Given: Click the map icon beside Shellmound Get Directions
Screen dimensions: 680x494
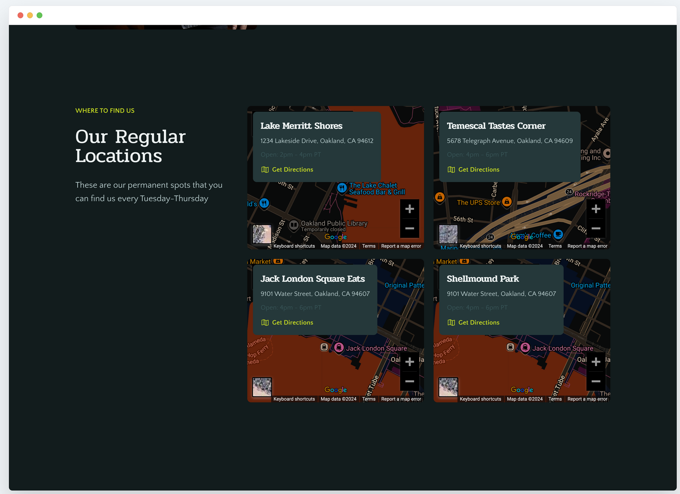Looking at the screenshot, I should pos(451,323).
